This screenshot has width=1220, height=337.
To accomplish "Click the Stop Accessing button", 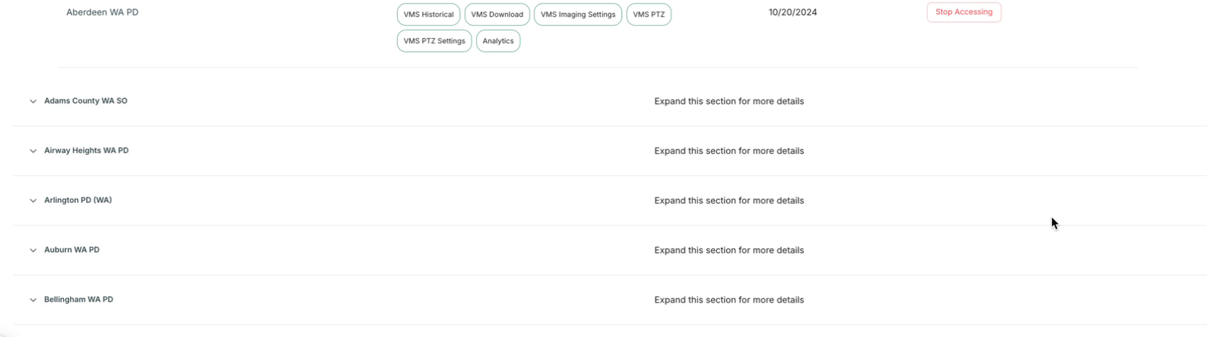I will point(963,12).
